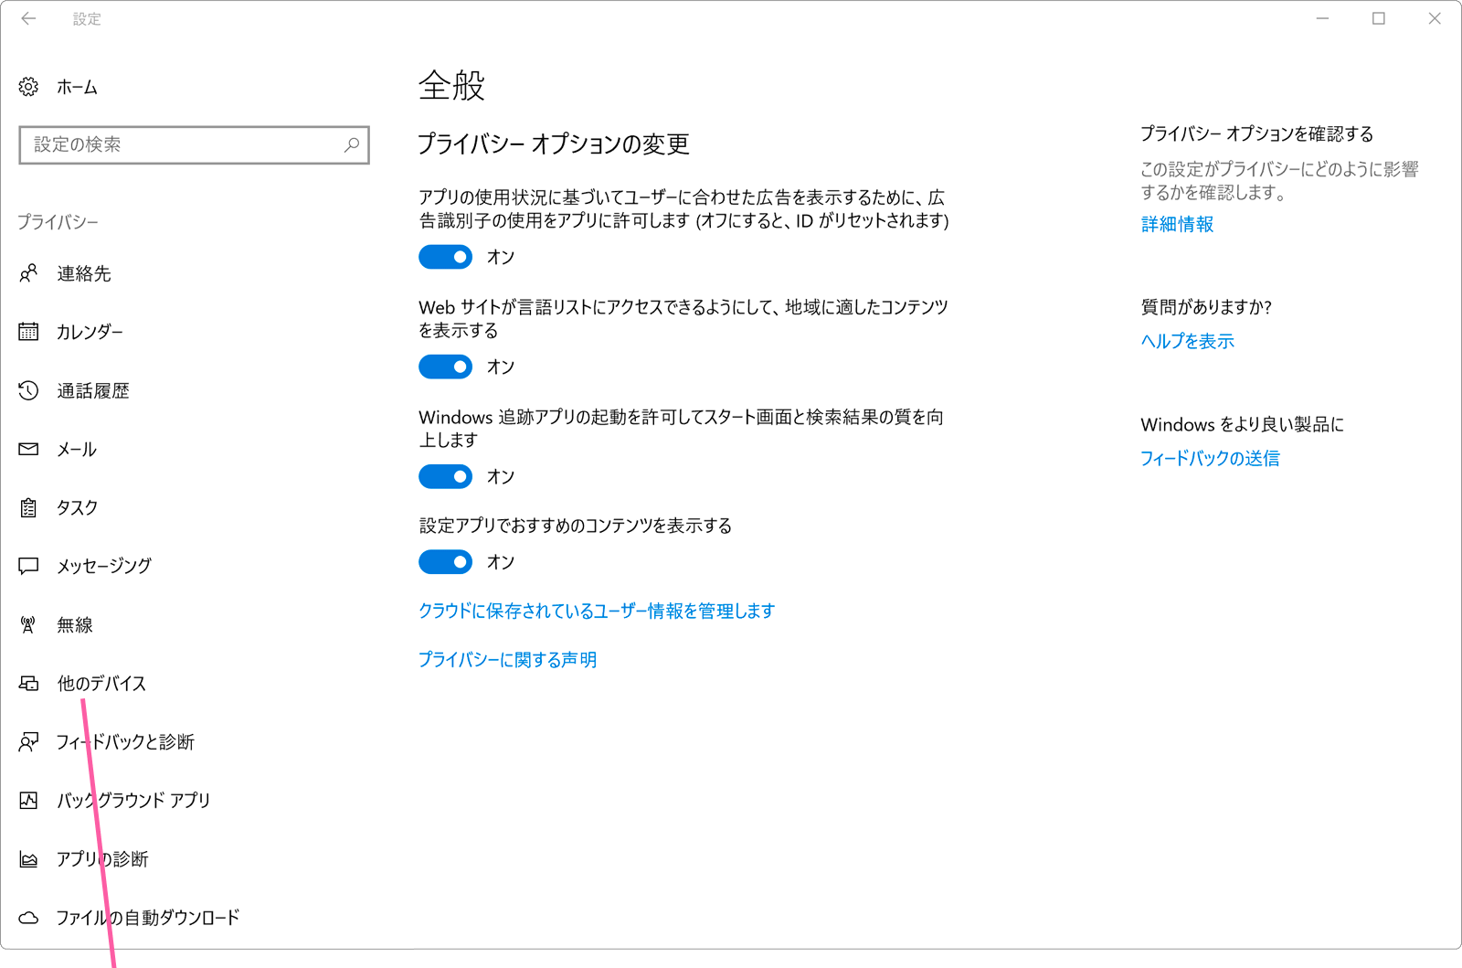Select 連絡先 in the privacy sidebar
Image resolution: width=1462 pixels, height=968 pixels.
[x=83, y=273]
